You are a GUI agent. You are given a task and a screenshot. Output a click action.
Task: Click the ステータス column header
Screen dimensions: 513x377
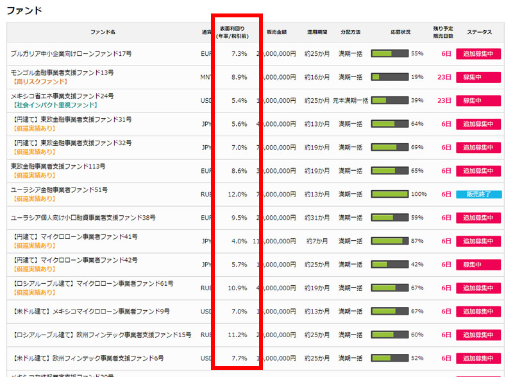[x=480, y=32]
